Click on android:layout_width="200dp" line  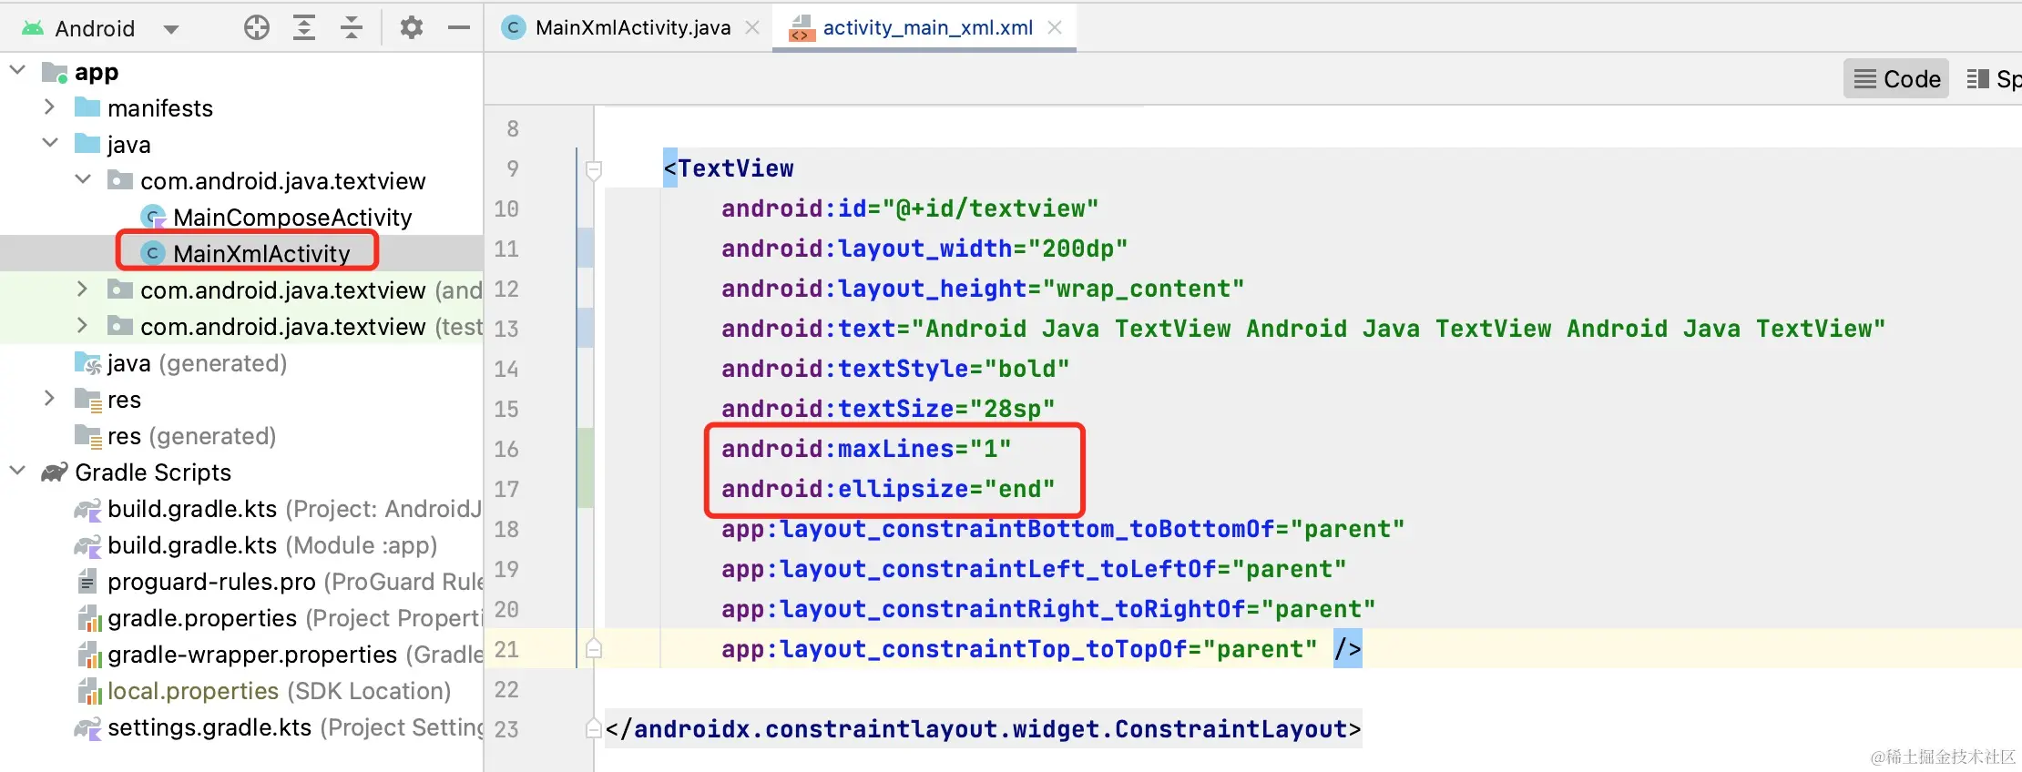(924, 249)
